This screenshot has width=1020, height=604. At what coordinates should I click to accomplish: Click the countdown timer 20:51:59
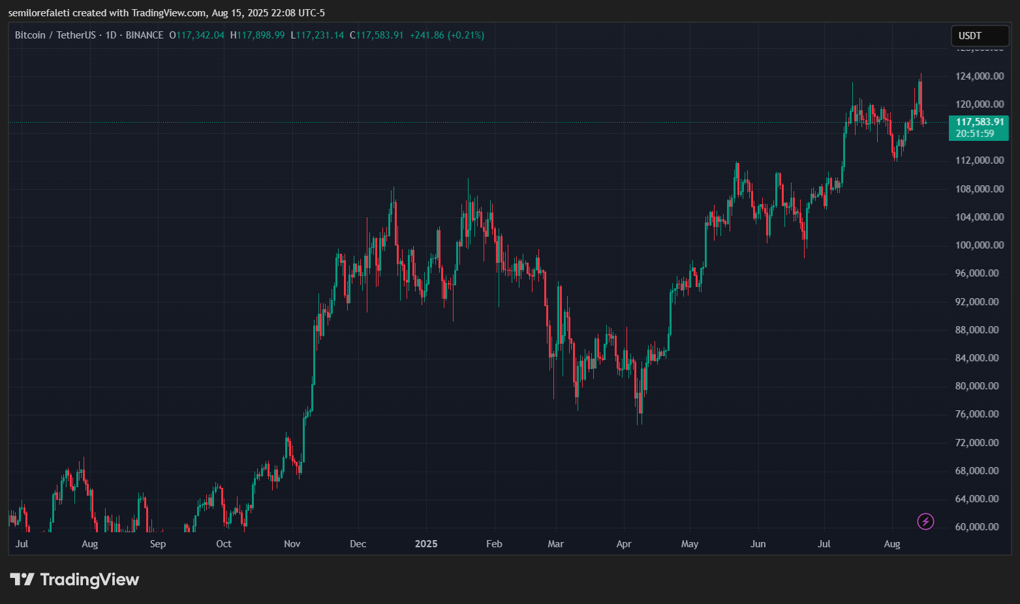pyautogui.click(x=975, y=134)
